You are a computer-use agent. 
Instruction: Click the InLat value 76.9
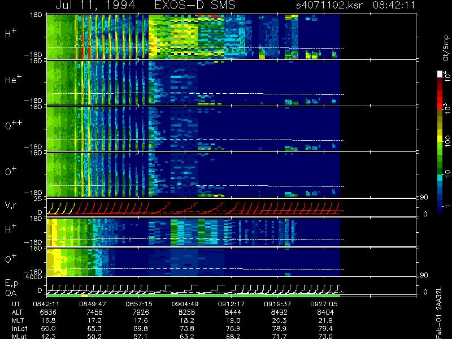(233, 328)
